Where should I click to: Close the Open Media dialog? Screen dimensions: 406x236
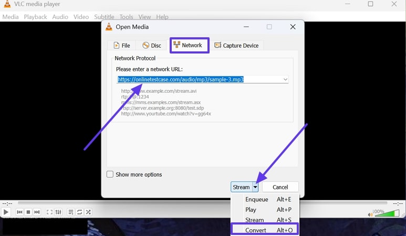[293, 27]
